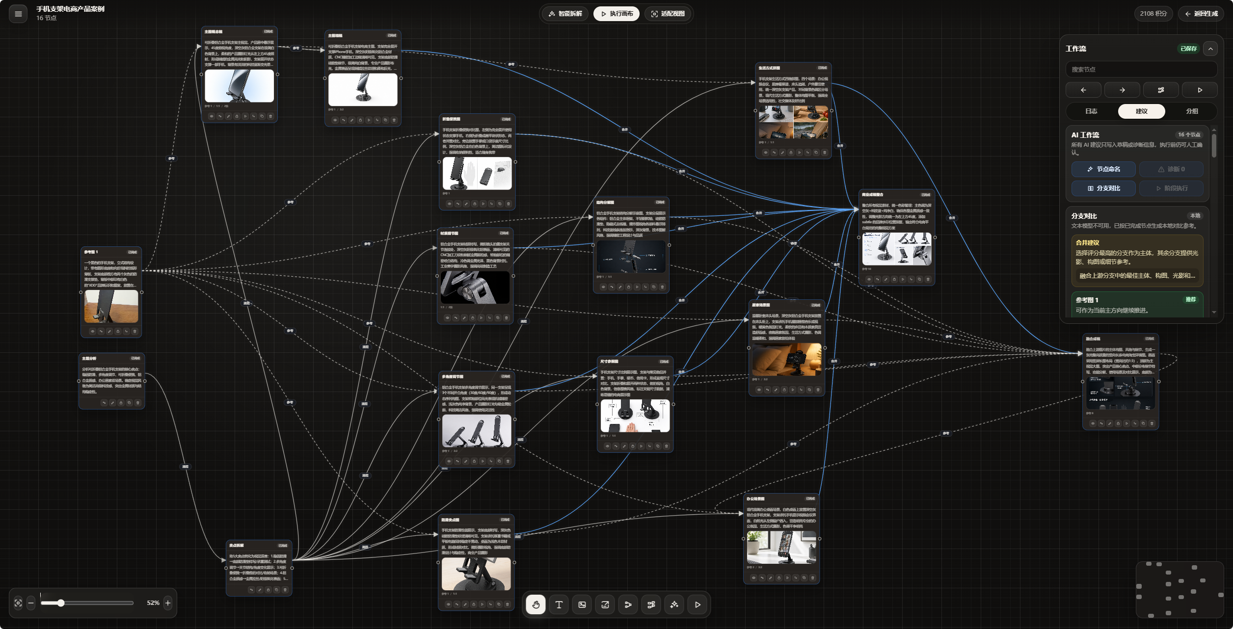The height and width of the screenshot is (629, 1233).
Task: Toggle the lock icon on 卖点拆解 node
Action: pos(268,590)
